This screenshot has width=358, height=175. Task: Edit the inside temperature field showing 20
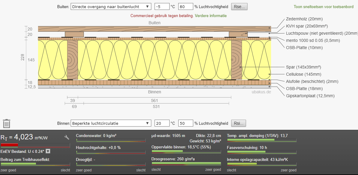(x=161, y=123)
